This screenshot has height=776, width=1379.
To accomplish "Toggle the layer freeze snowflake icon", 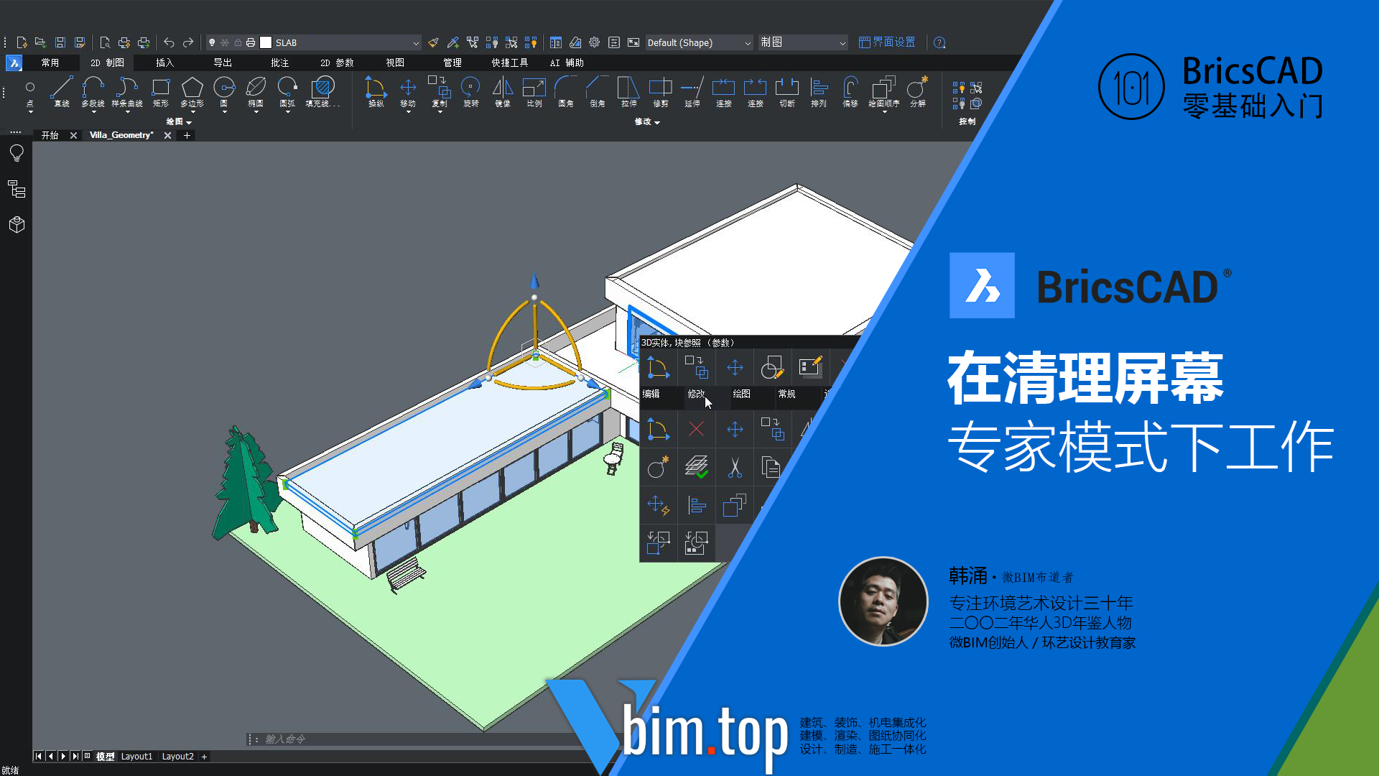I will click(x=225, y=42).
